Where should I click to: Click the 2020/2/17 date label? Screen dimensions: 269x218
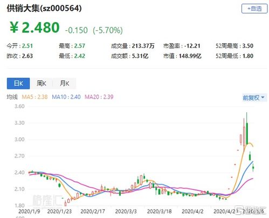[93, 212]
